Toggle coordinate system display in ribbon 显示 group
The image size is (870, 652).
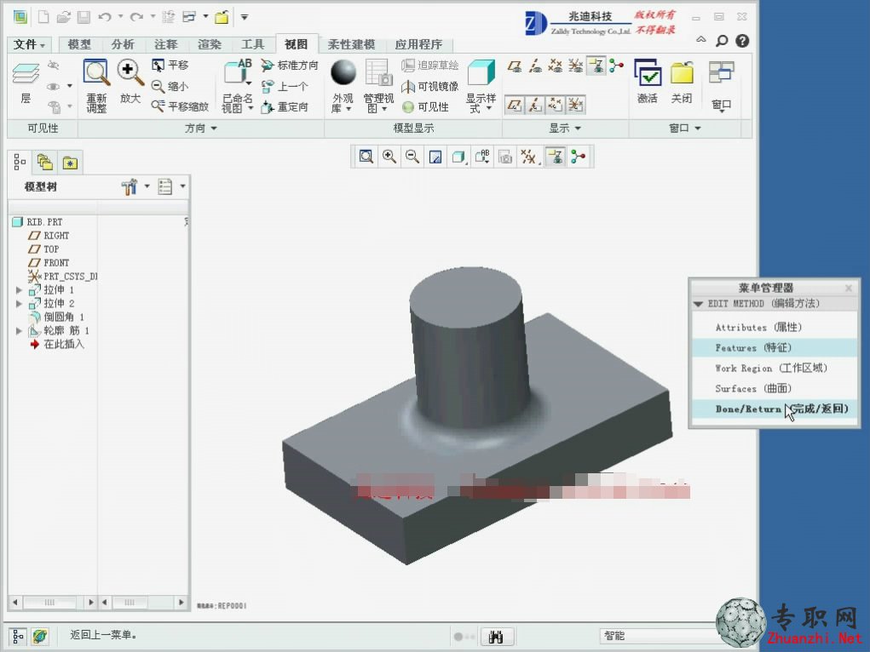[576, 66]
